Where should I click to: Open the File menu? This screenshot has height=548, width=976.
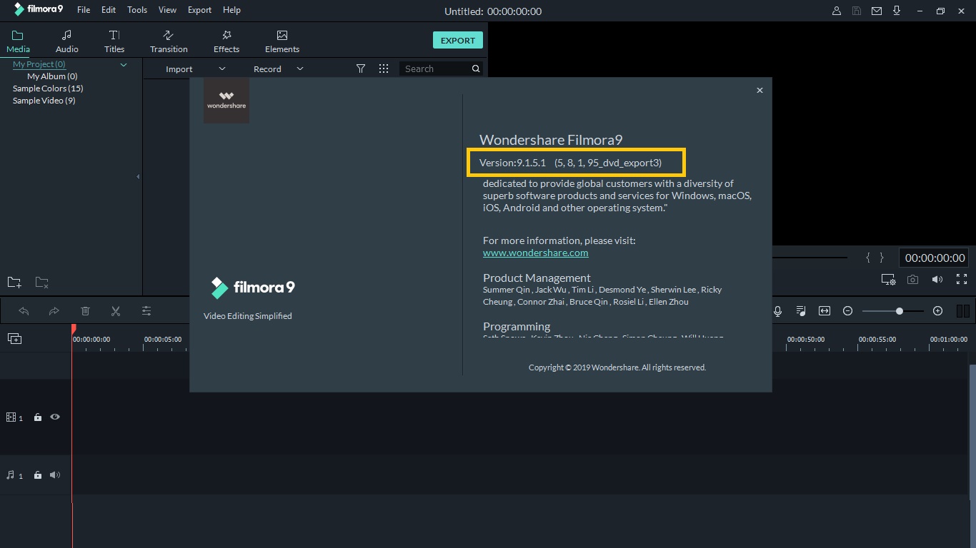pyautogui.click(x=84, y=10)
